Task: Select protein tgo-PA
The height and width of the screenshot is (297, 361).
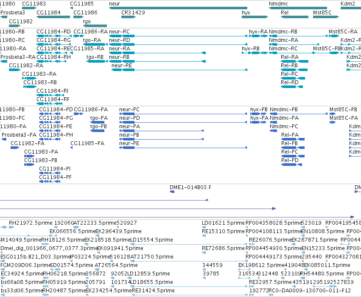Action: pos(99,118)
